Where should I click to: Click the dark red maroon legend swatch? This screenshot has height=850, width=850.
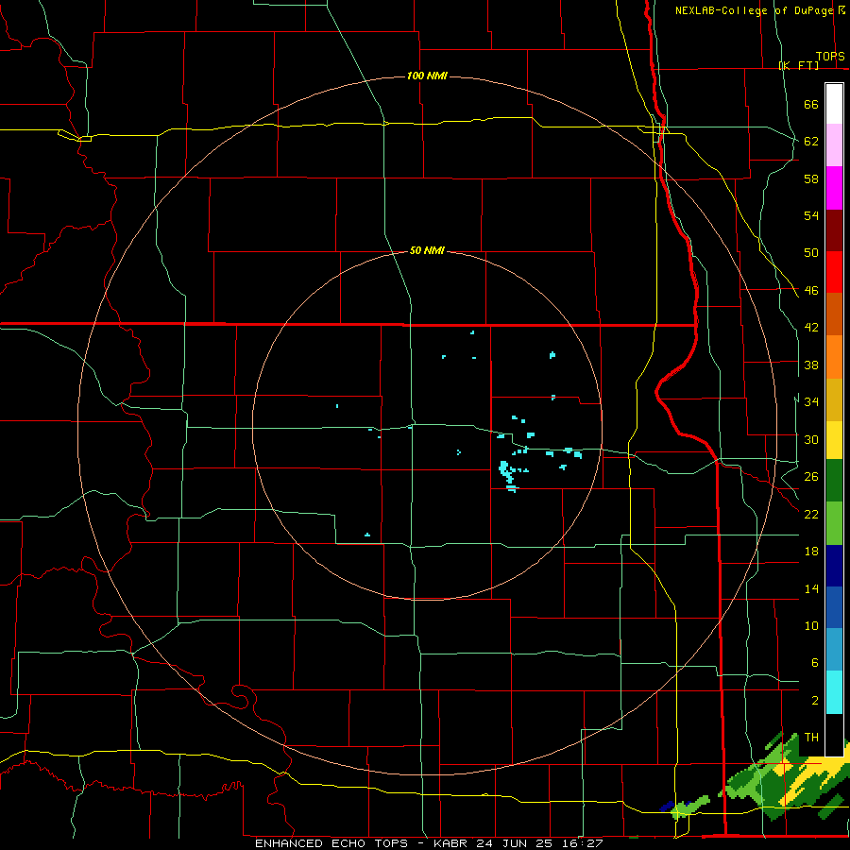834,230
